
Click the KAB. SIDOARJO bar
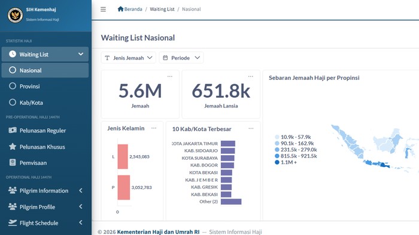tap(227, 151)
